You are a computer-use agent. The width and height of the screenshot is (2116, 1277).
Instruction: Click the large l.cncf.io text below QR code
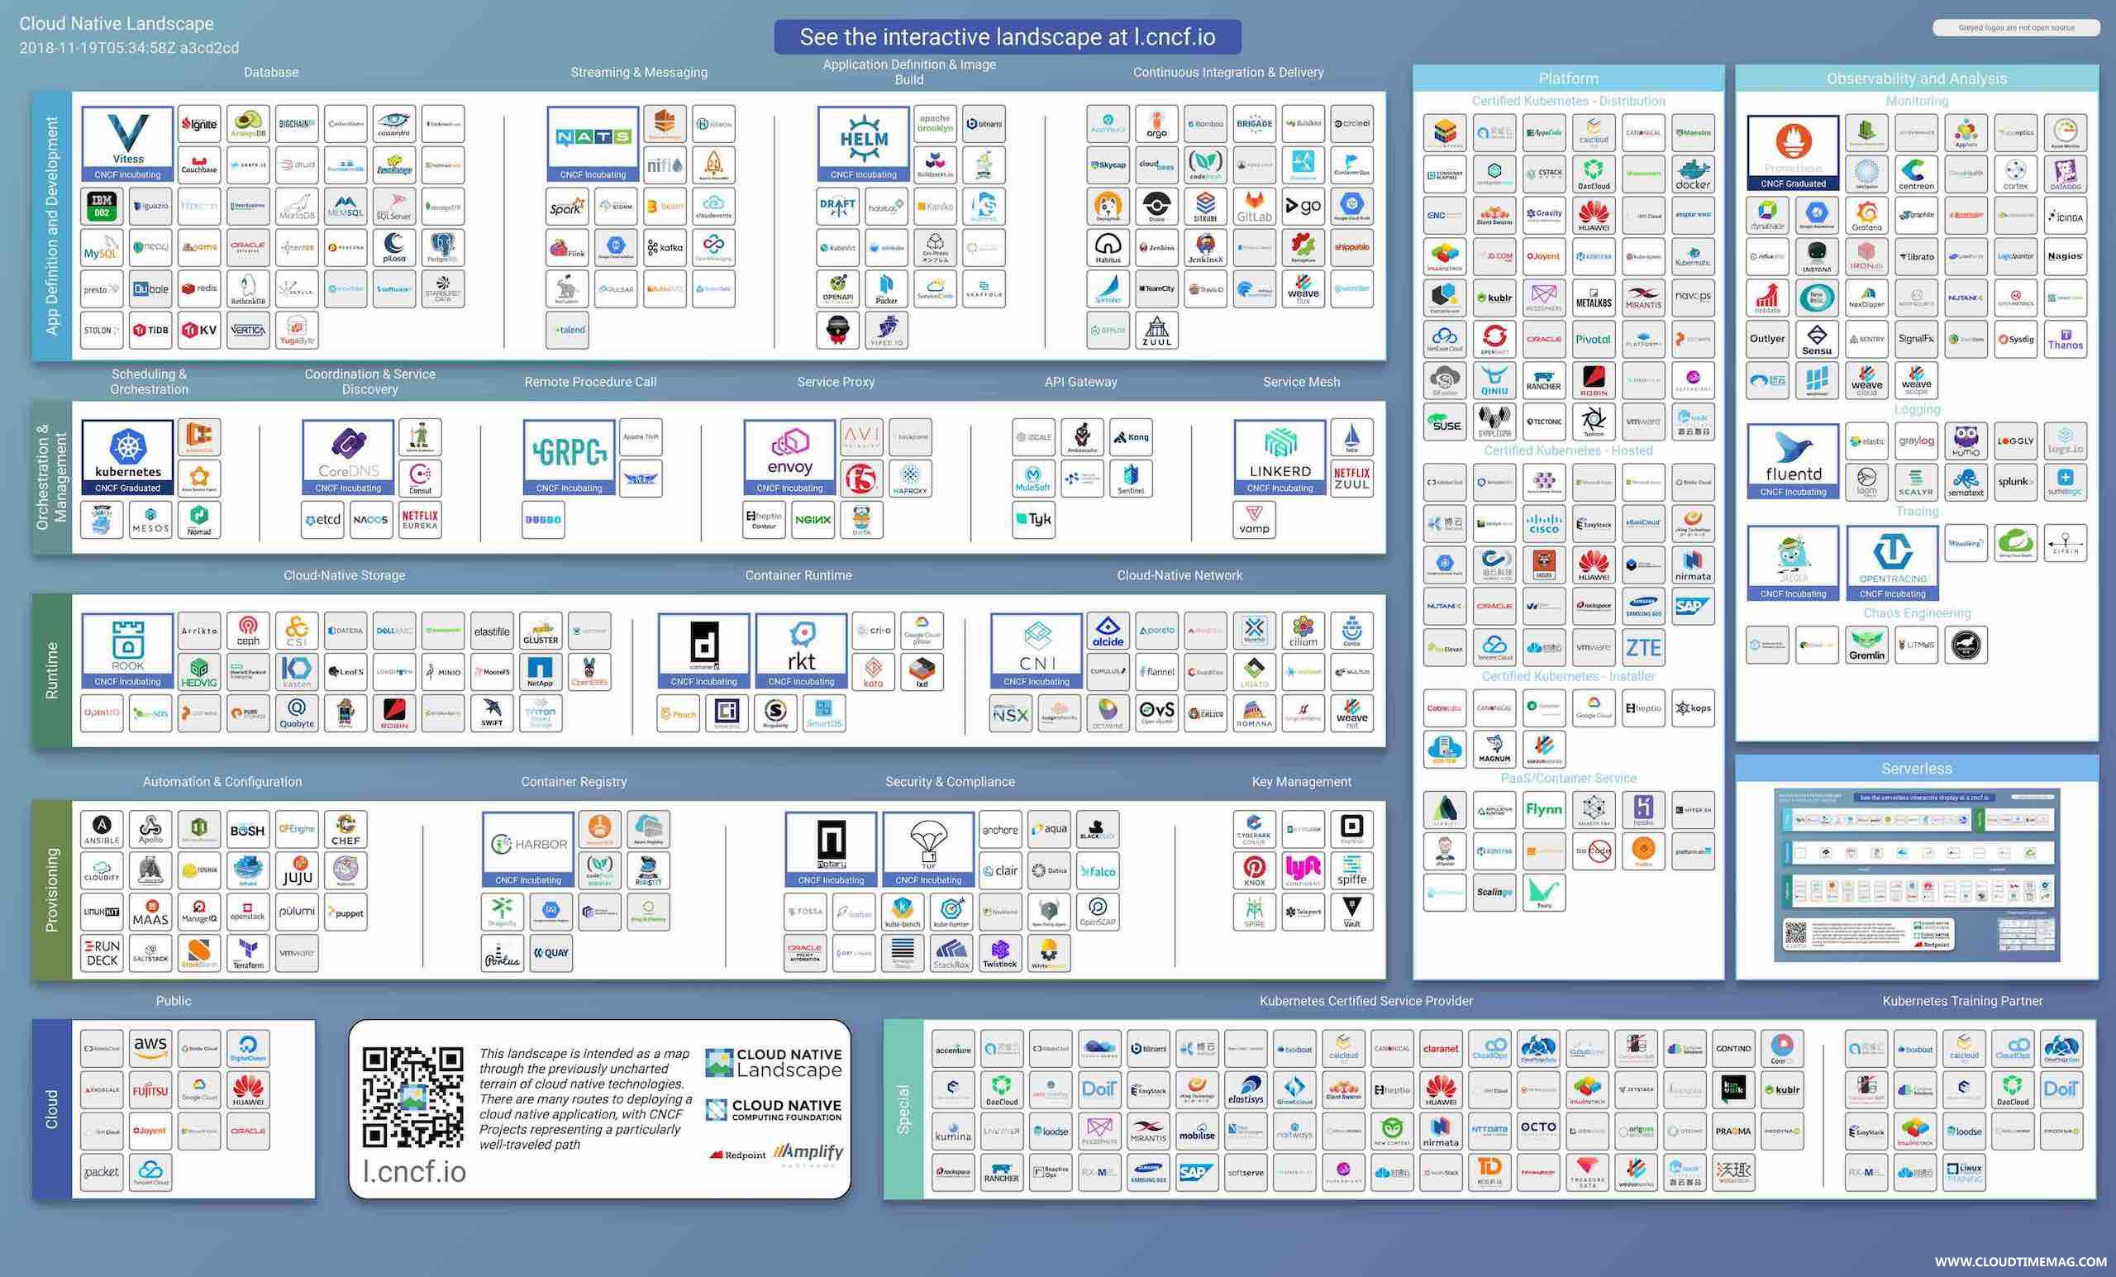(x=414, y=1170)
